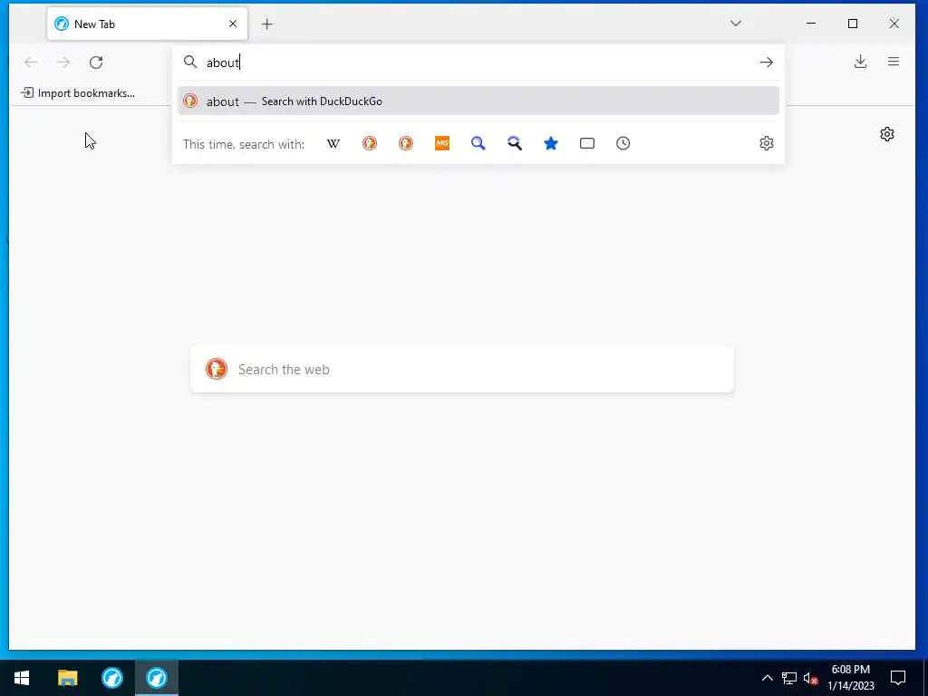Choose the dark magnifier with arc search engine
928x696 pixels.
tap(515, 143)
